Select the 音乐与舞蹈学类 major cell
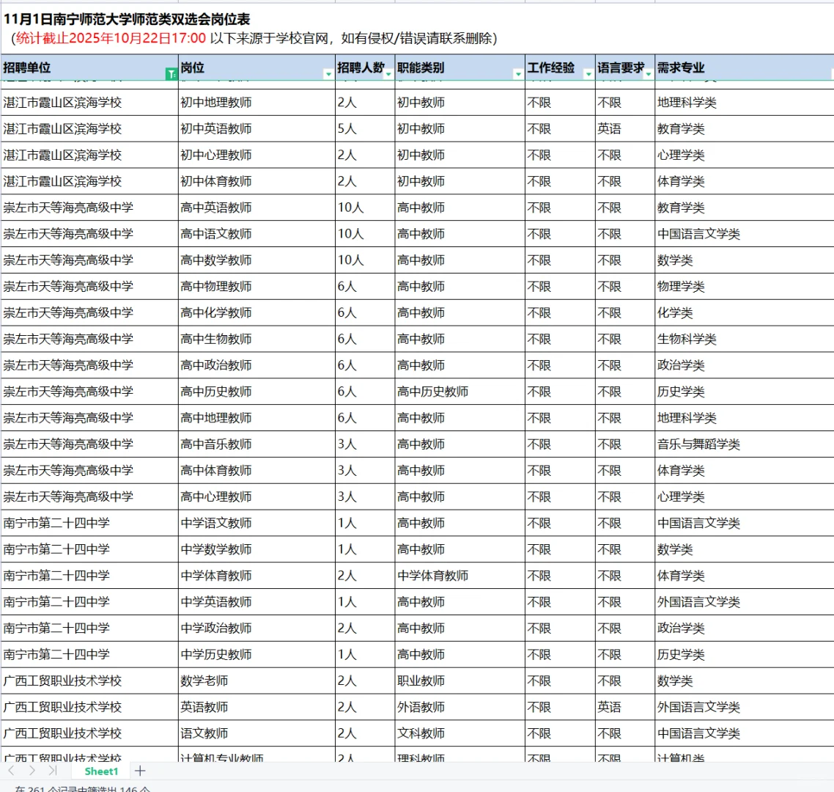The image size is (834, 792). click(x=744, y=444)
